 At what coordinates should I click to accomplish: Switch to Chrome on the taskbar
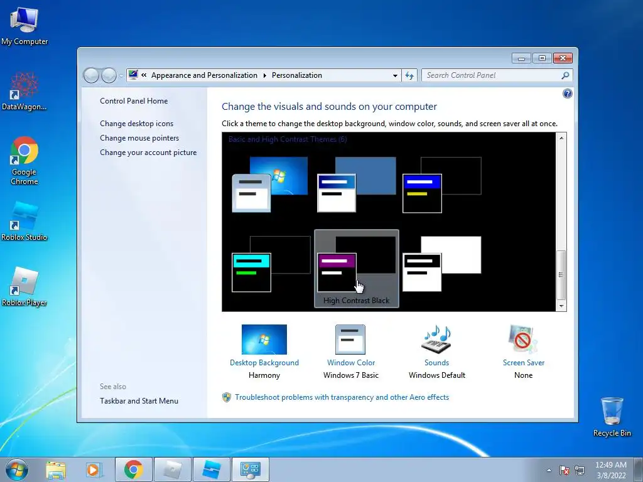(133, 469)
